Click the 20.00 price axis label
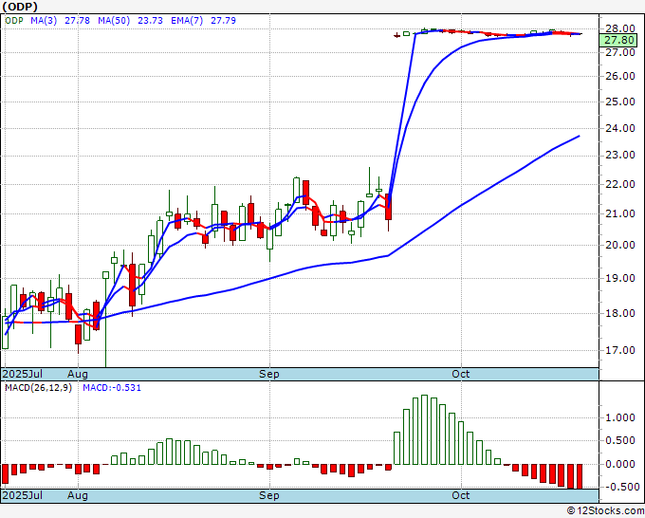 coord(620,245)
